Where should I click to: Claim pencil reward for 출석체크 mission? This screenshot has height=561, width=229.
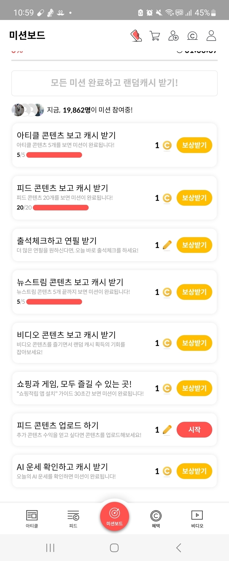point(194,245)
